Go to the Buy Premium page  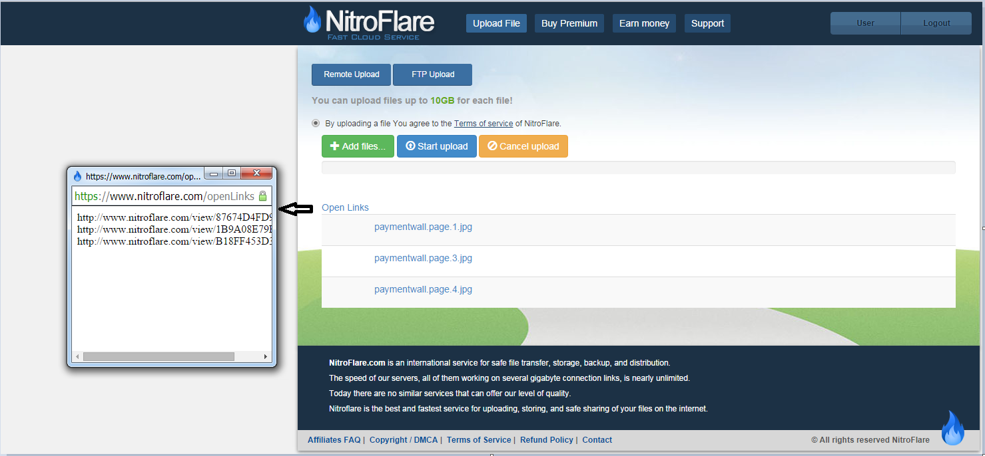pos(569,23)
